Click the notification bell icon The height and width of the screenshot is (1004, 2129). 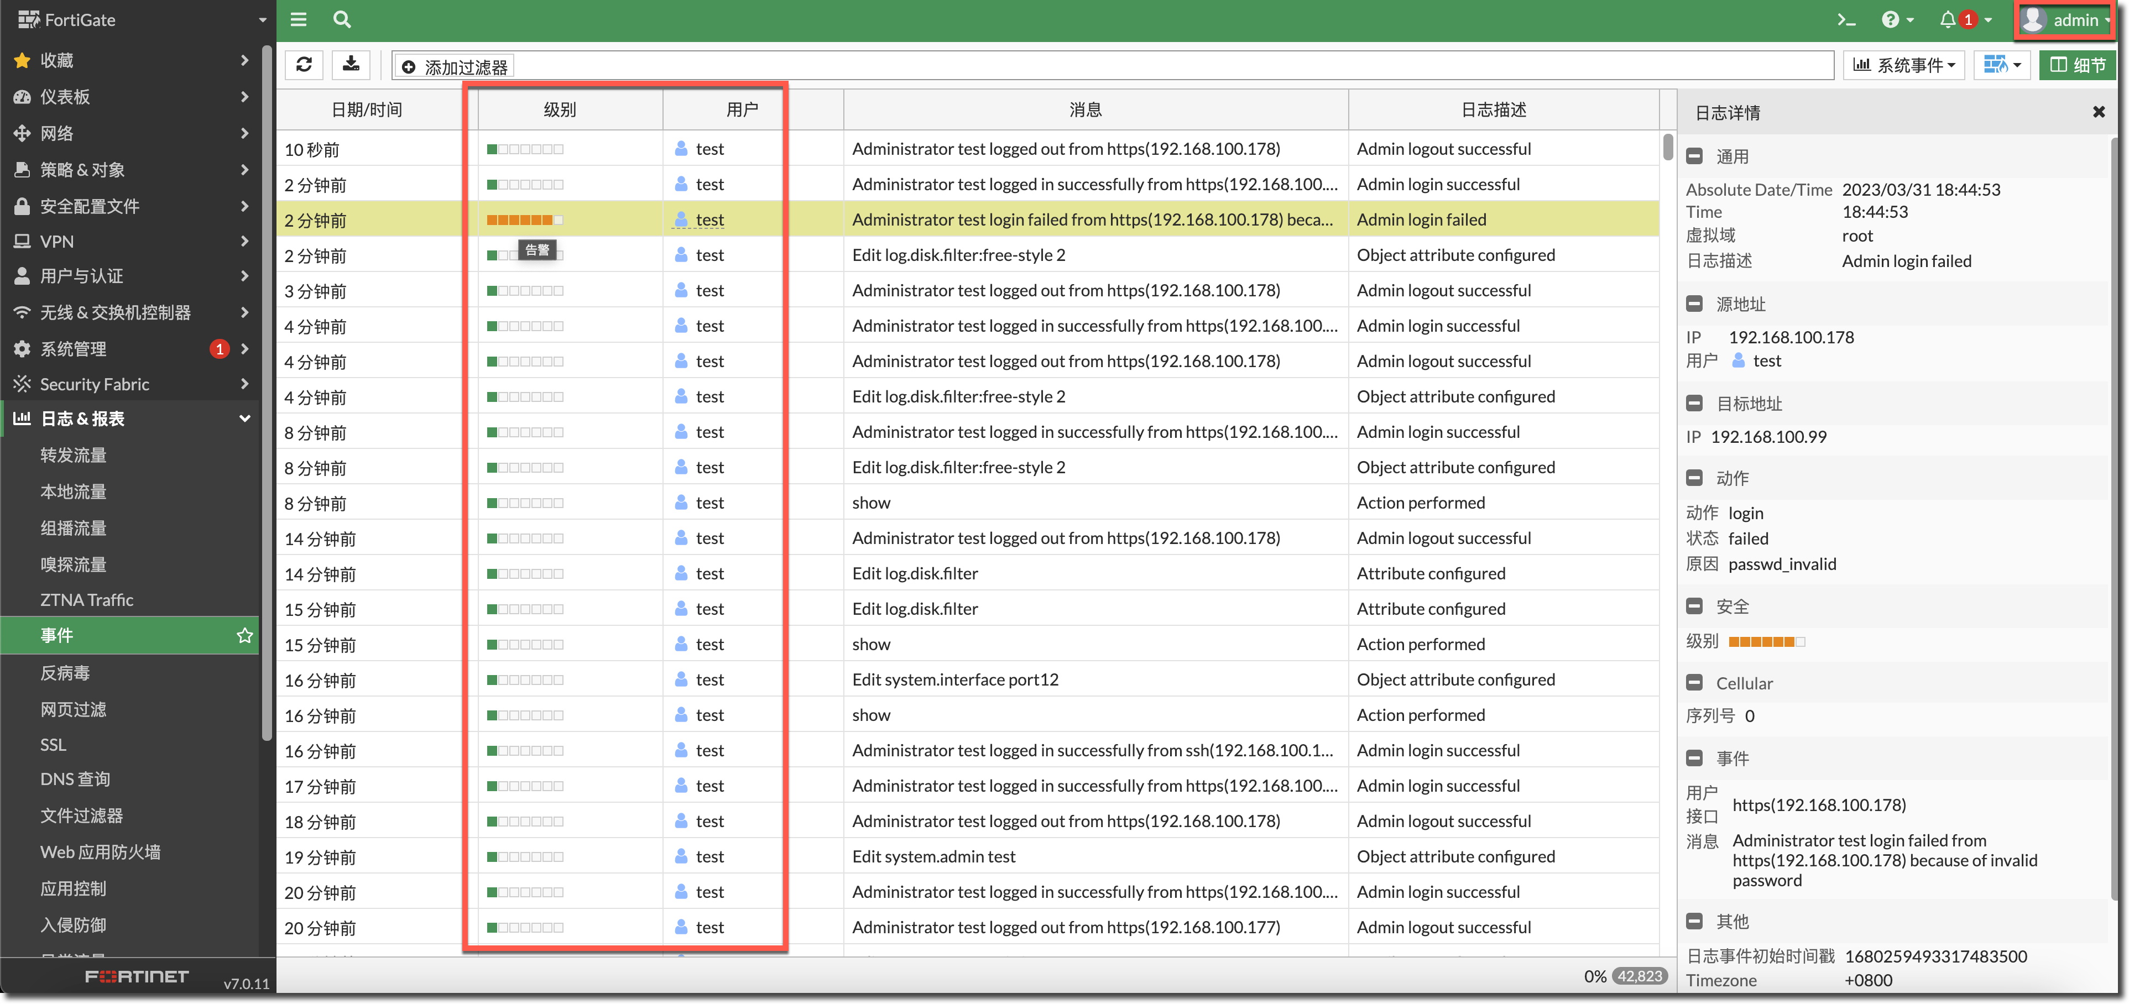click(x=1948, y=20)
